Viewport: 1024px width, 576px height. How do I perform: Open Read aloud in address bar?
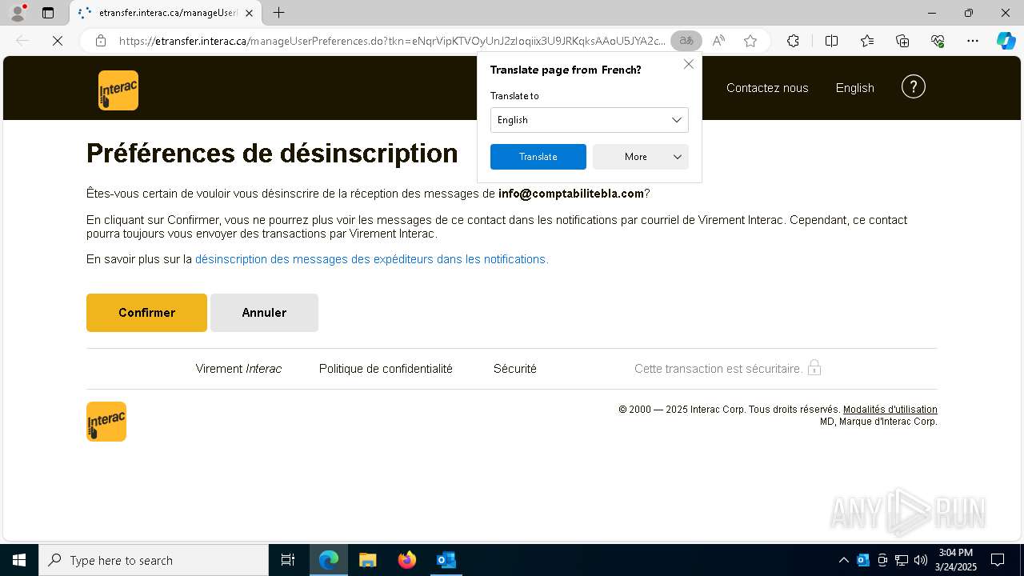(718, 41)
